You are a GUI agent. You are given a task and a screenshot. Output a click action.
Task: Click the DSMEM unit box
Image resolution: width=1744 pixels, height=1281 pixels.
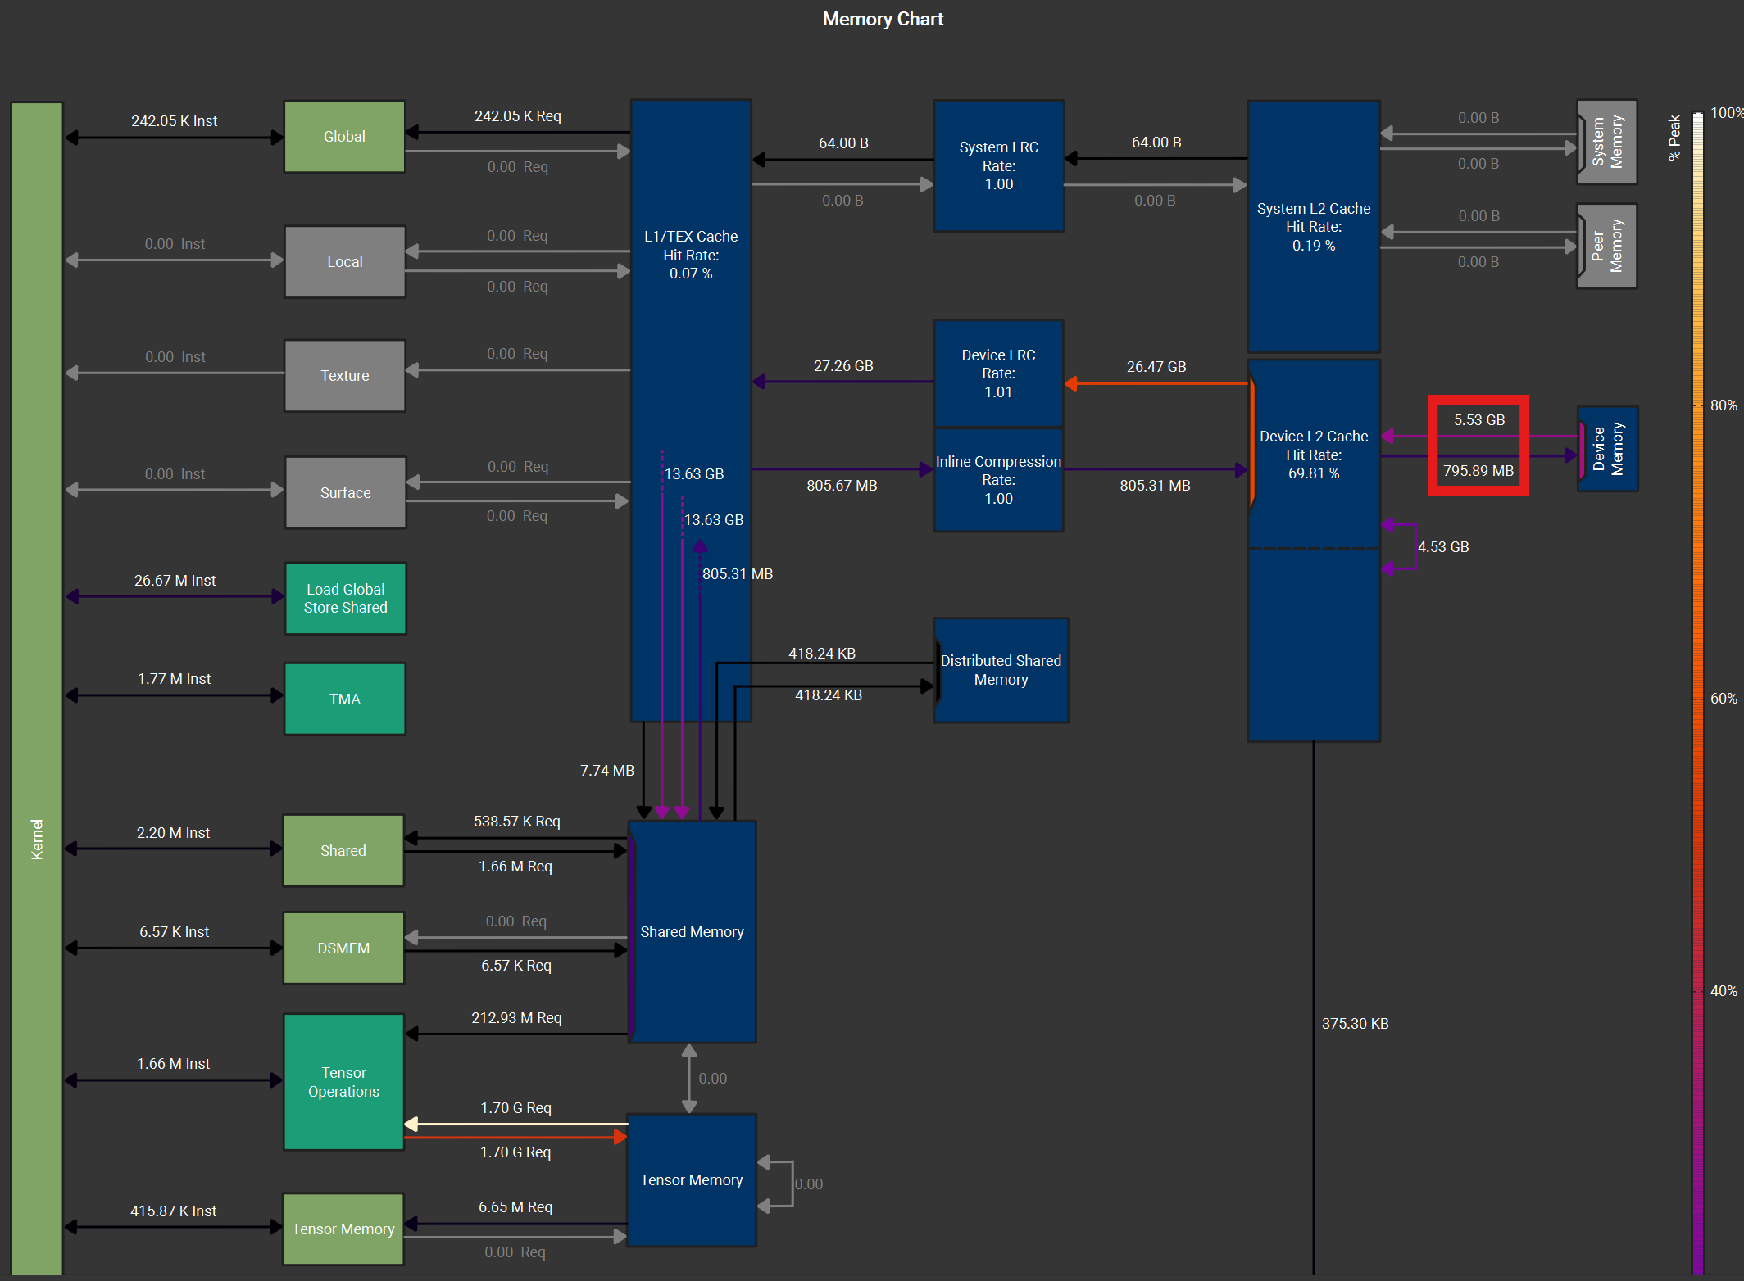[343, 948]
